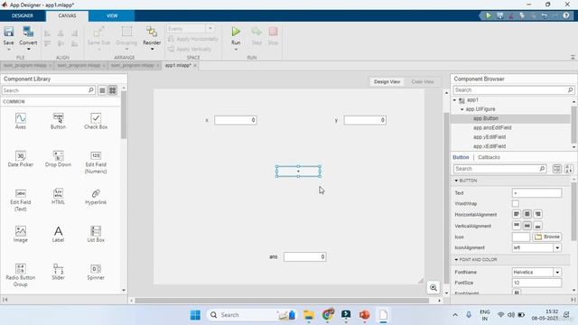This screenshot has width=578, height=325.
Task: Select the Button component in the library
Action: pyautogui.click(x=58, y=121)
